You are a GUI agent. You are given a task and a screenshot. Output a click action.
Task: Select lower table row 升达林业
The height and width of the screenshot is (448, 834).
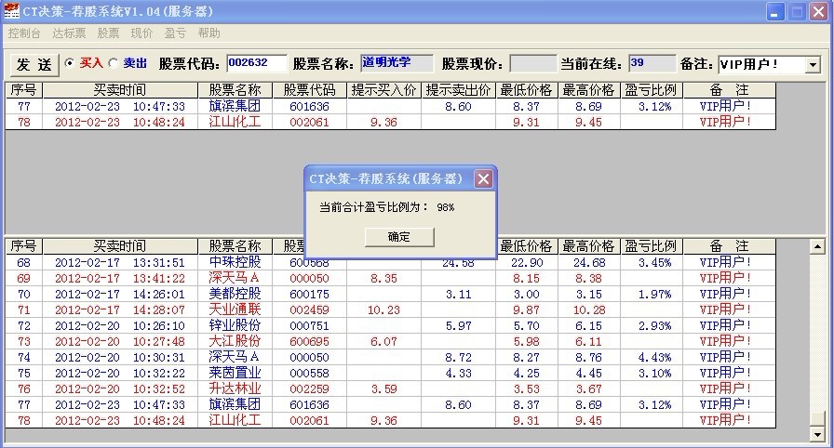tap(390, 389)
